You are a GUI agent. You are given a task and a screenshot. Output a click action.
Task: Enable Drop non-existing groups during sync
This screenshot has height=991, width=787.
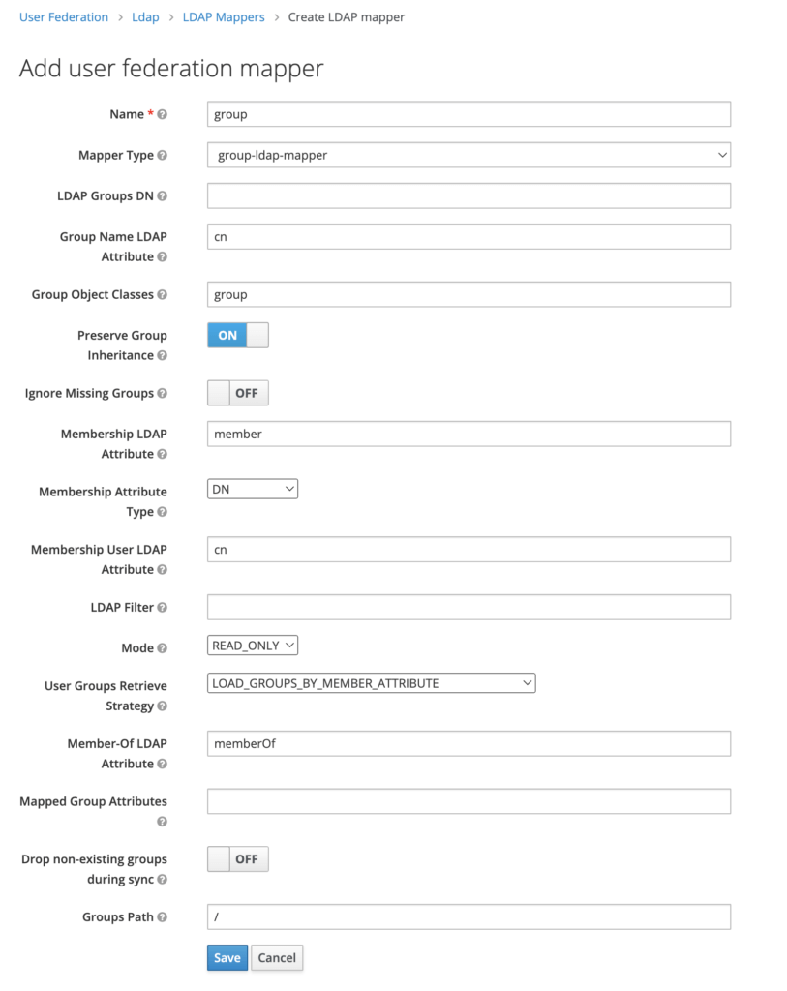pyautogui.click(x=237, y=858)
